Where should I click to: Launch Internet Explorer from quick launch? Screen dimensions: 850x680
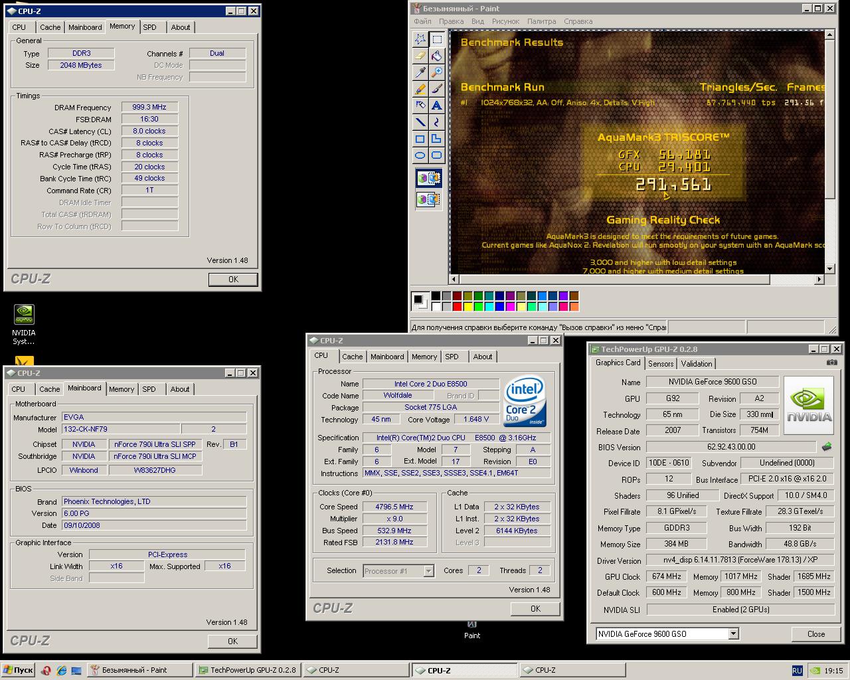[61, 671]
